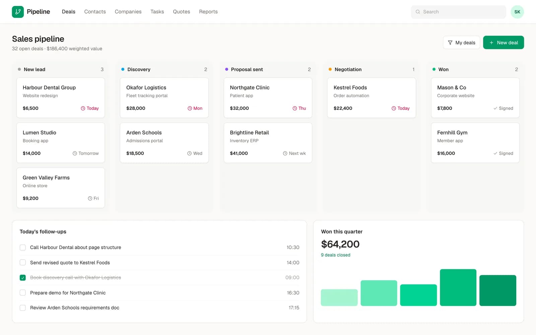Open the SK user avatar
Viewport: 536px width, 335px height.
[517, 12]
